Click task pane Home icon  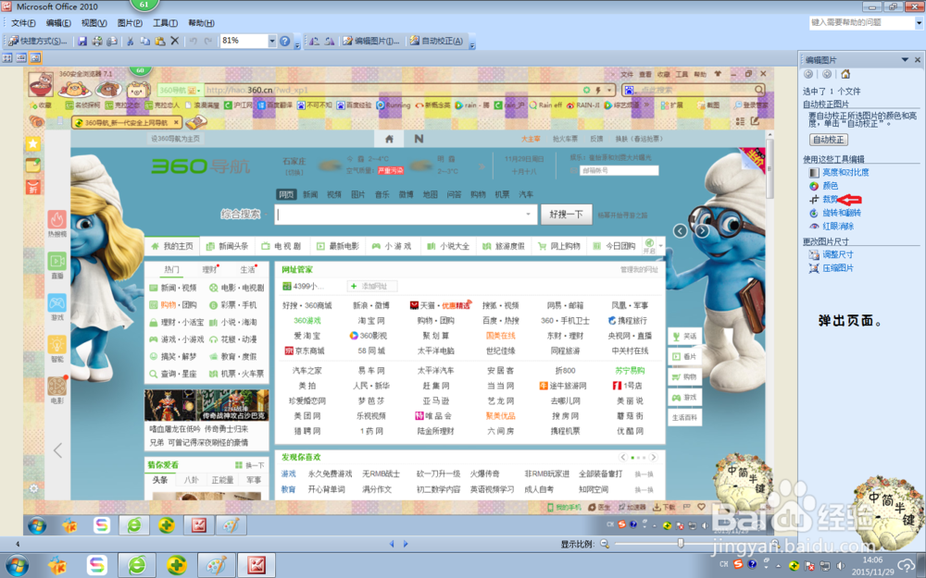click(x=845, y=74)
